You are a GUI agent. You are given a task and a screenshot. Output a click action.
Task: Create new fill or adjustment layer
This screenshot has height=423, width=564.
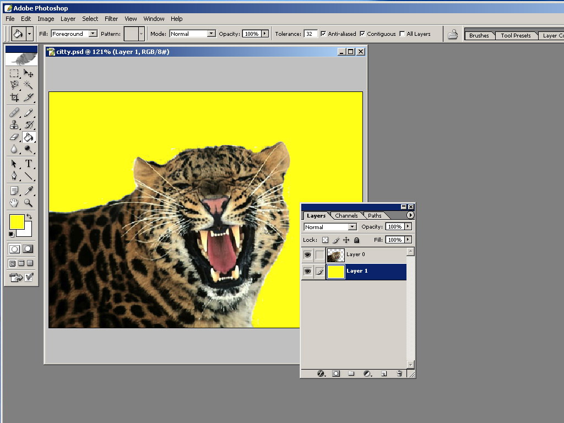[367, 374]
